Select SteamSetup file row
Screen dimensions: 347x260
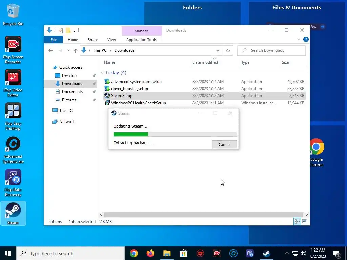tap(204, 96)
